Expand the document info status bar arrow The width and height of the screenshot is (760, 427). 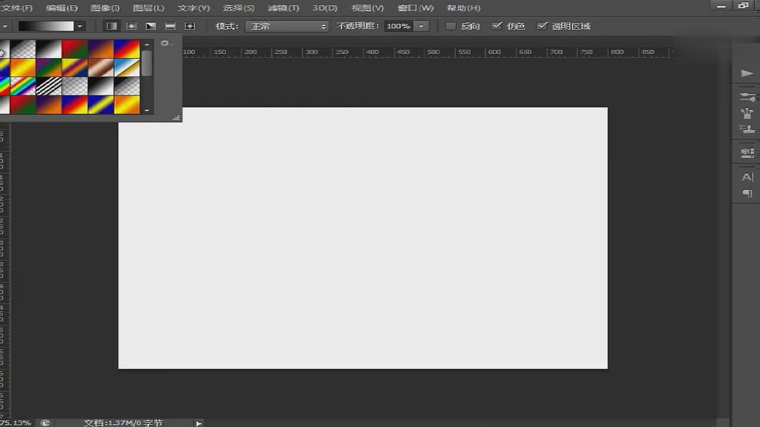click(x=199, y=423)
